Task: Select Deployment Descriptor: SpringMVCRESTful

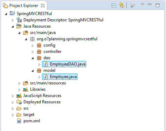Action: pyautogui.click(x=63, y=20)
